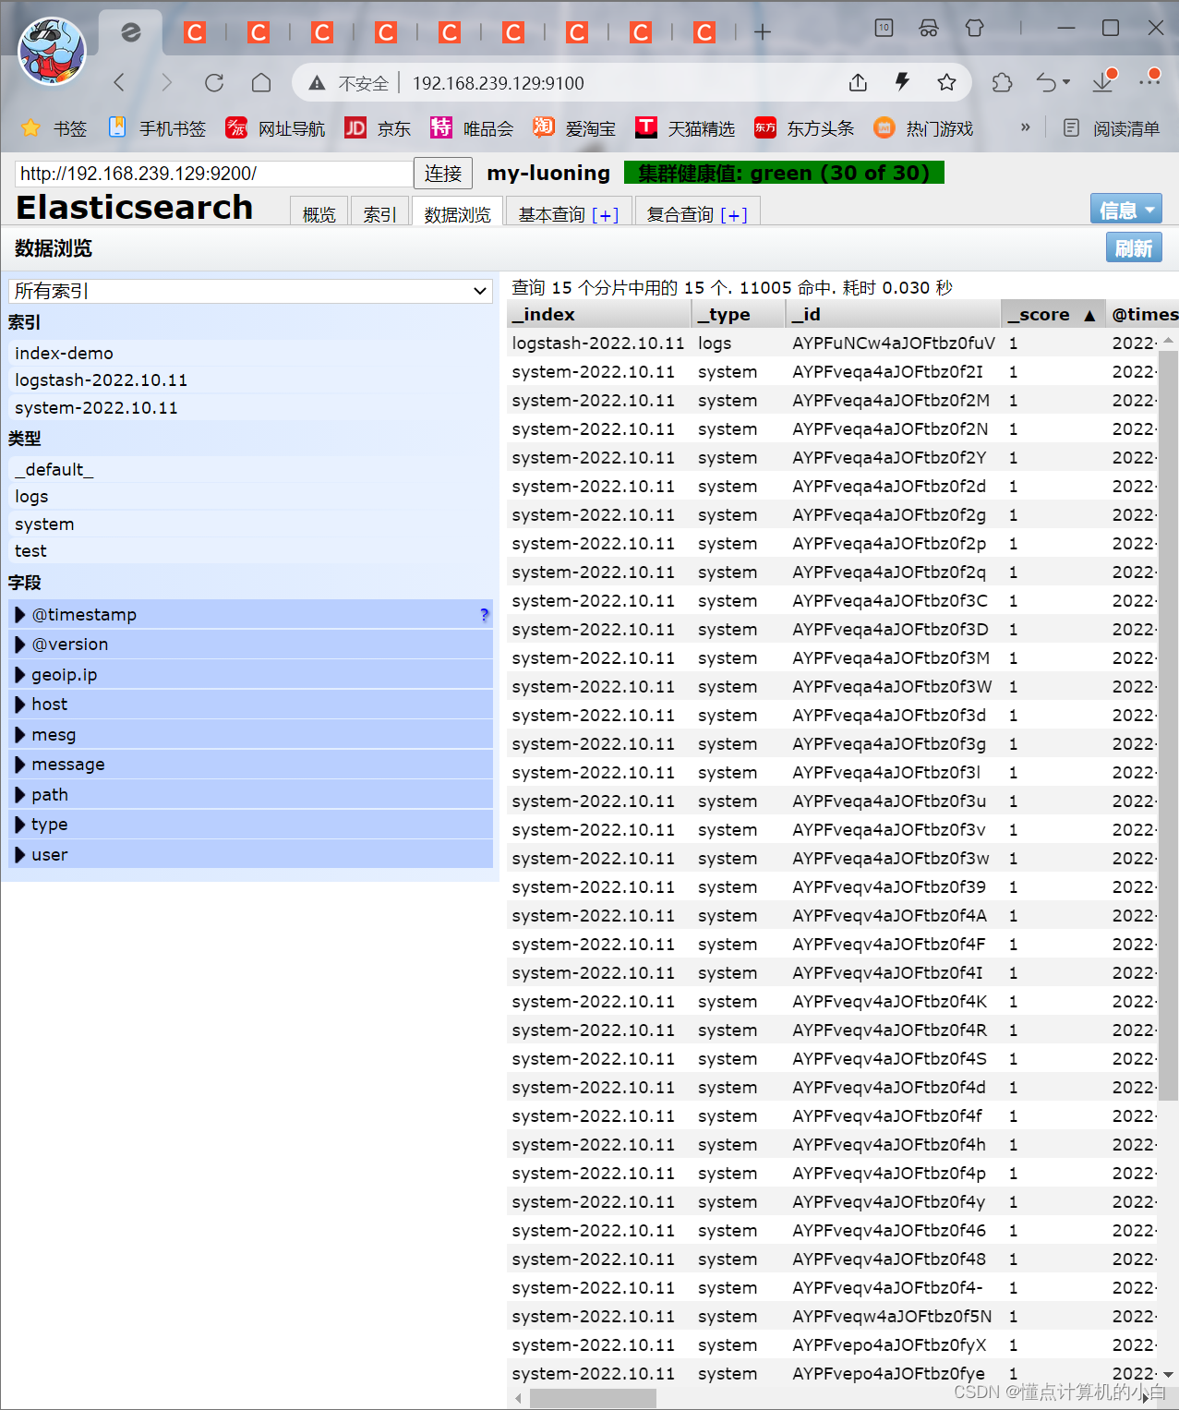
Task: Open the 基本查询 tab
Action: (568, 213)
